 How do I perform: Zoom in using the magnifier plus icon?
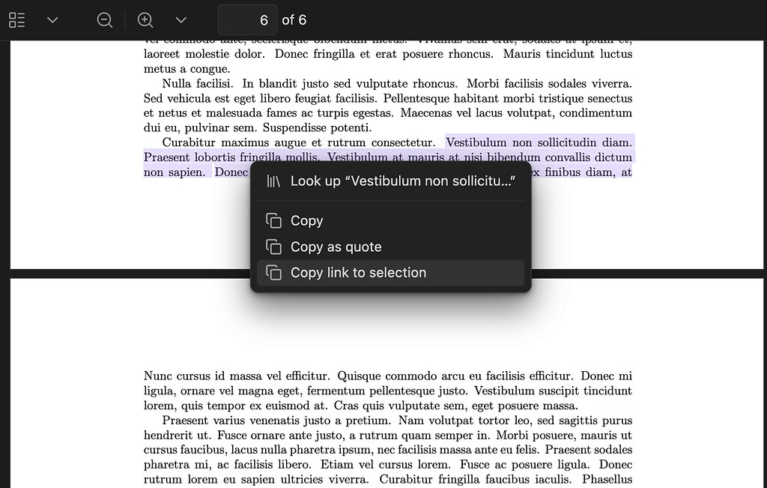coord(145,19)
